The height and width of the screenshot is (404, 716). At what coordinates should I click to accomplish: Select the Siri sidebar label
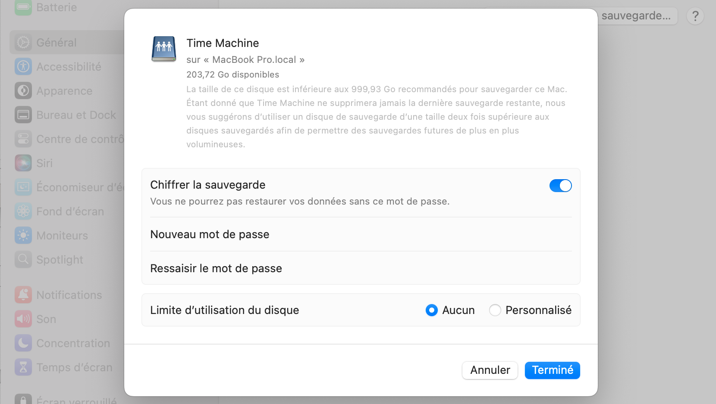pyautogui.click(x=44, y=163)
